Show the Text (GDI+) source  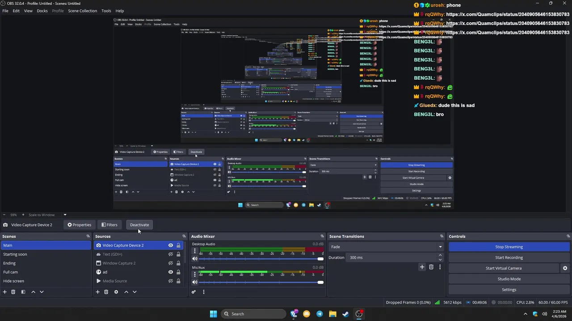point(170,254)
